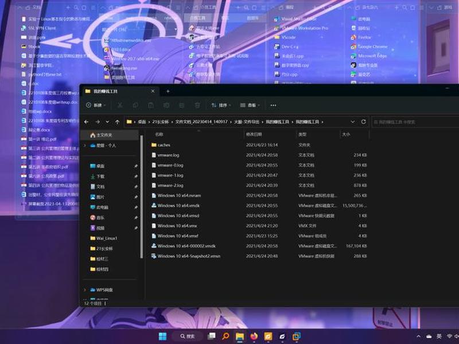459x344 pixels.
Task: Expand the recent locations chevron
Action: pos(107,122)
